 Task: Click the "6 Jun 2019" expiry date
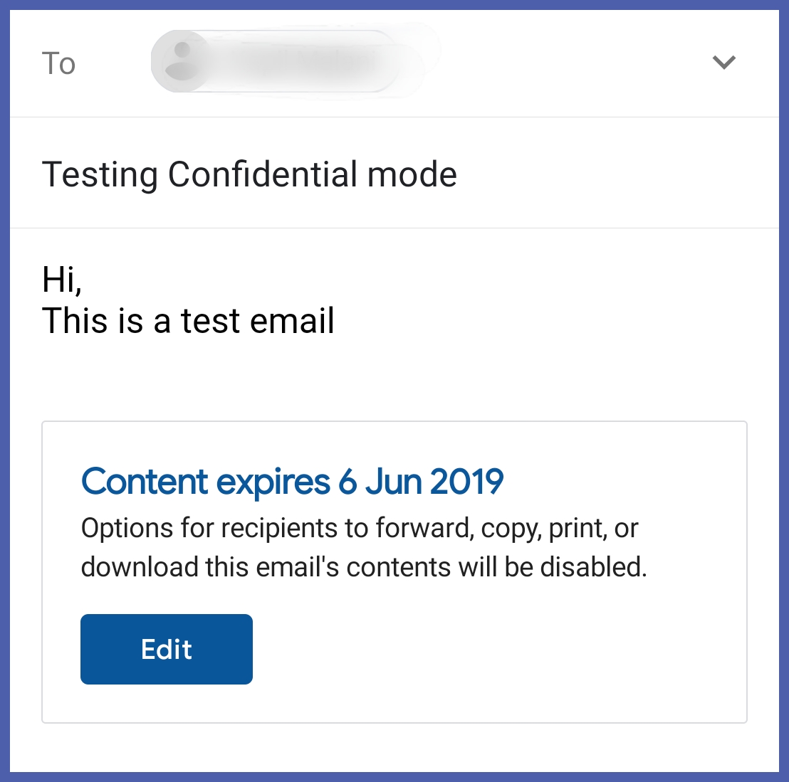(x=421, y=482)
